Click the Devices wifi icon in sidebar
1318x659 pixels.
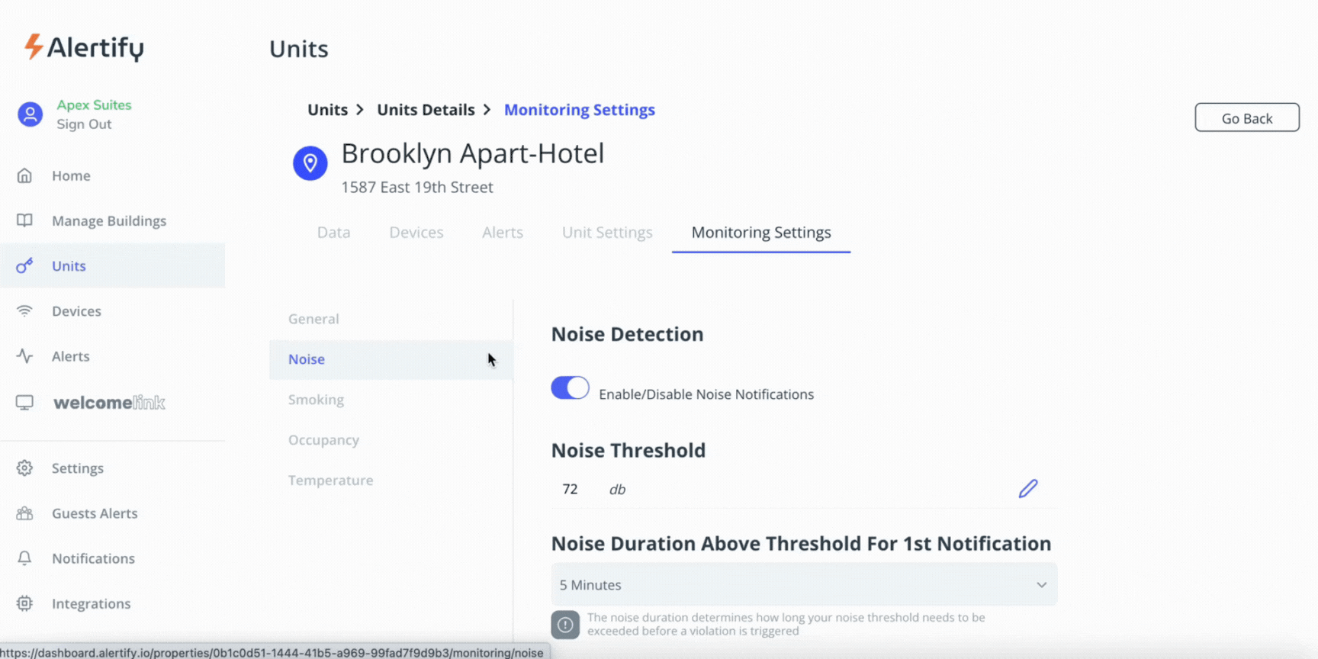(24, 311)
